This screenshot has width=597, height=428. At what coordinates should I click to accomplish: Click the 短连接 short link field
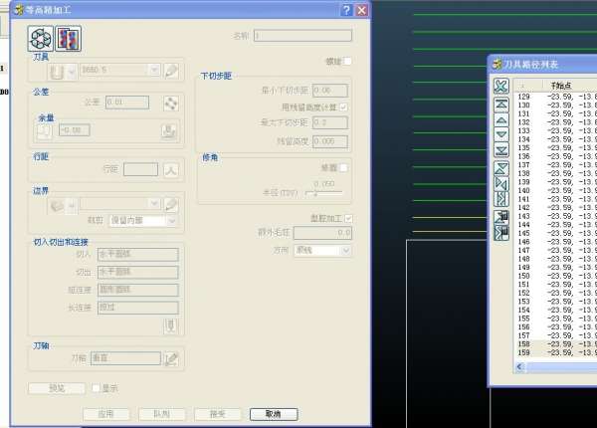coord(138,290)
